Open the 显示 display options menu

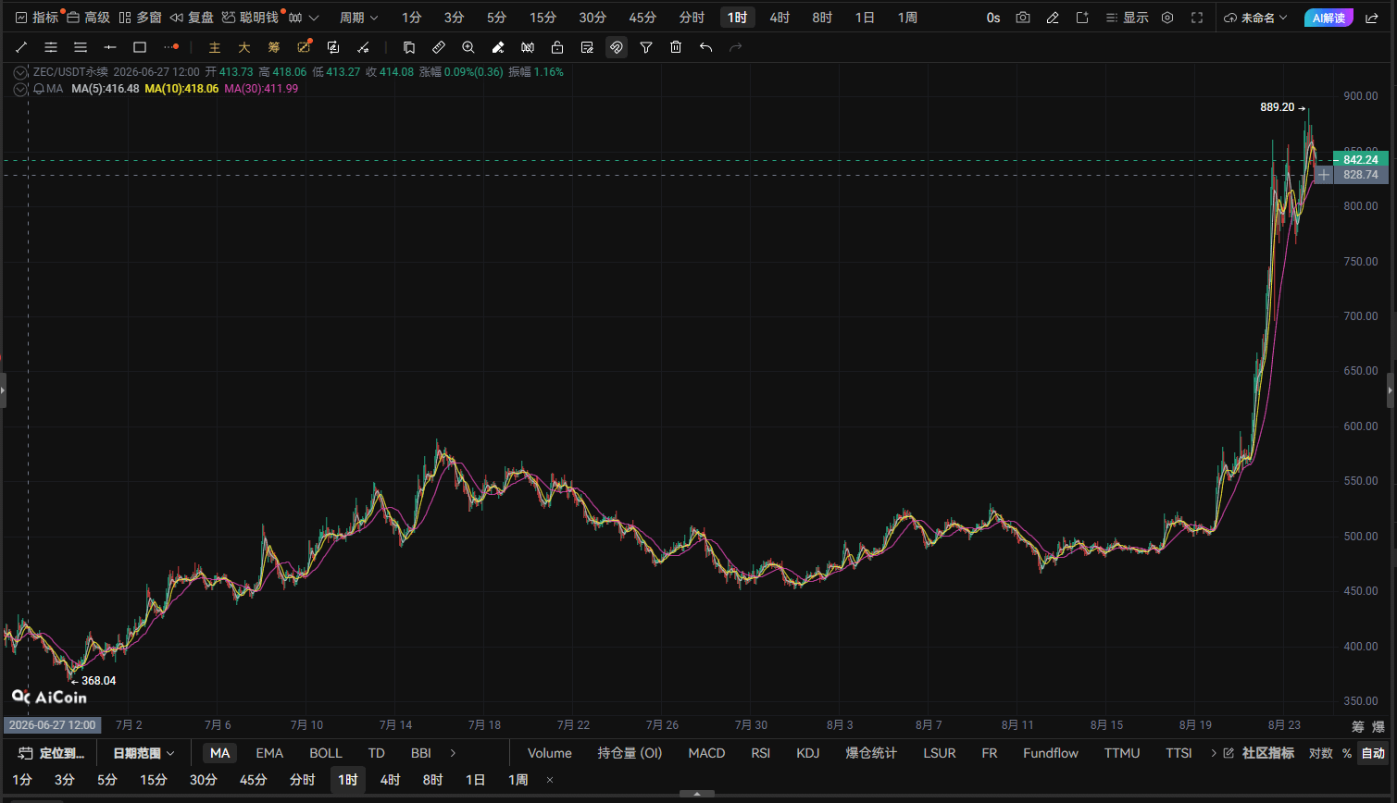tap(1127, 18)
